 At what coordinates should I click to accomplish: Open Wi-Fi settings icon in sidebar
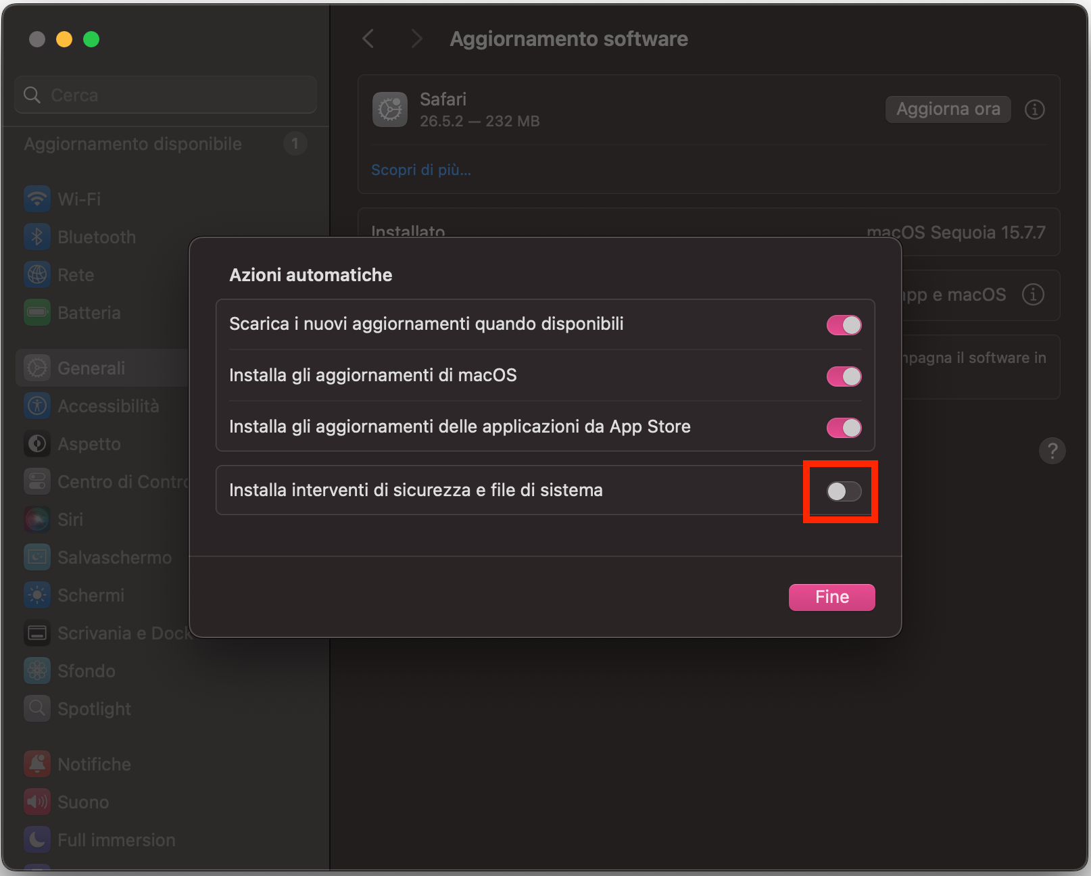(37, 199)
